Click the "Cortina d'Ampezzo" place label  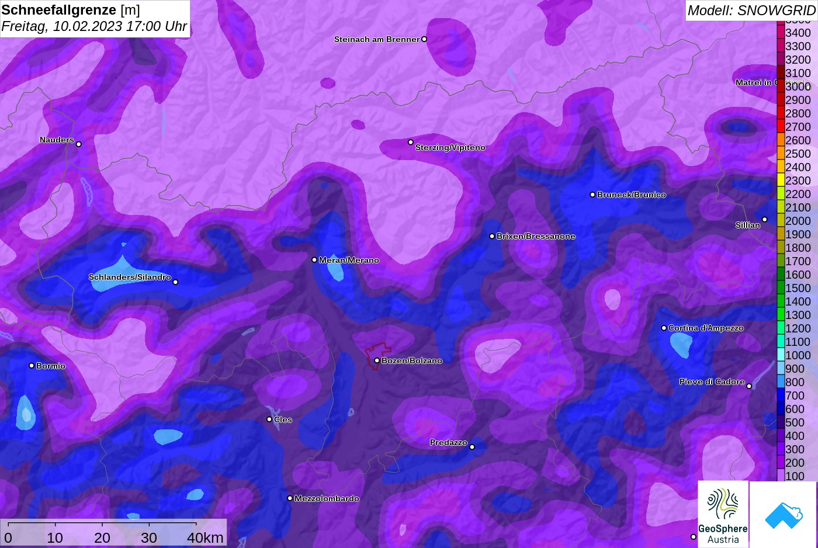click(x=706, y=328)
